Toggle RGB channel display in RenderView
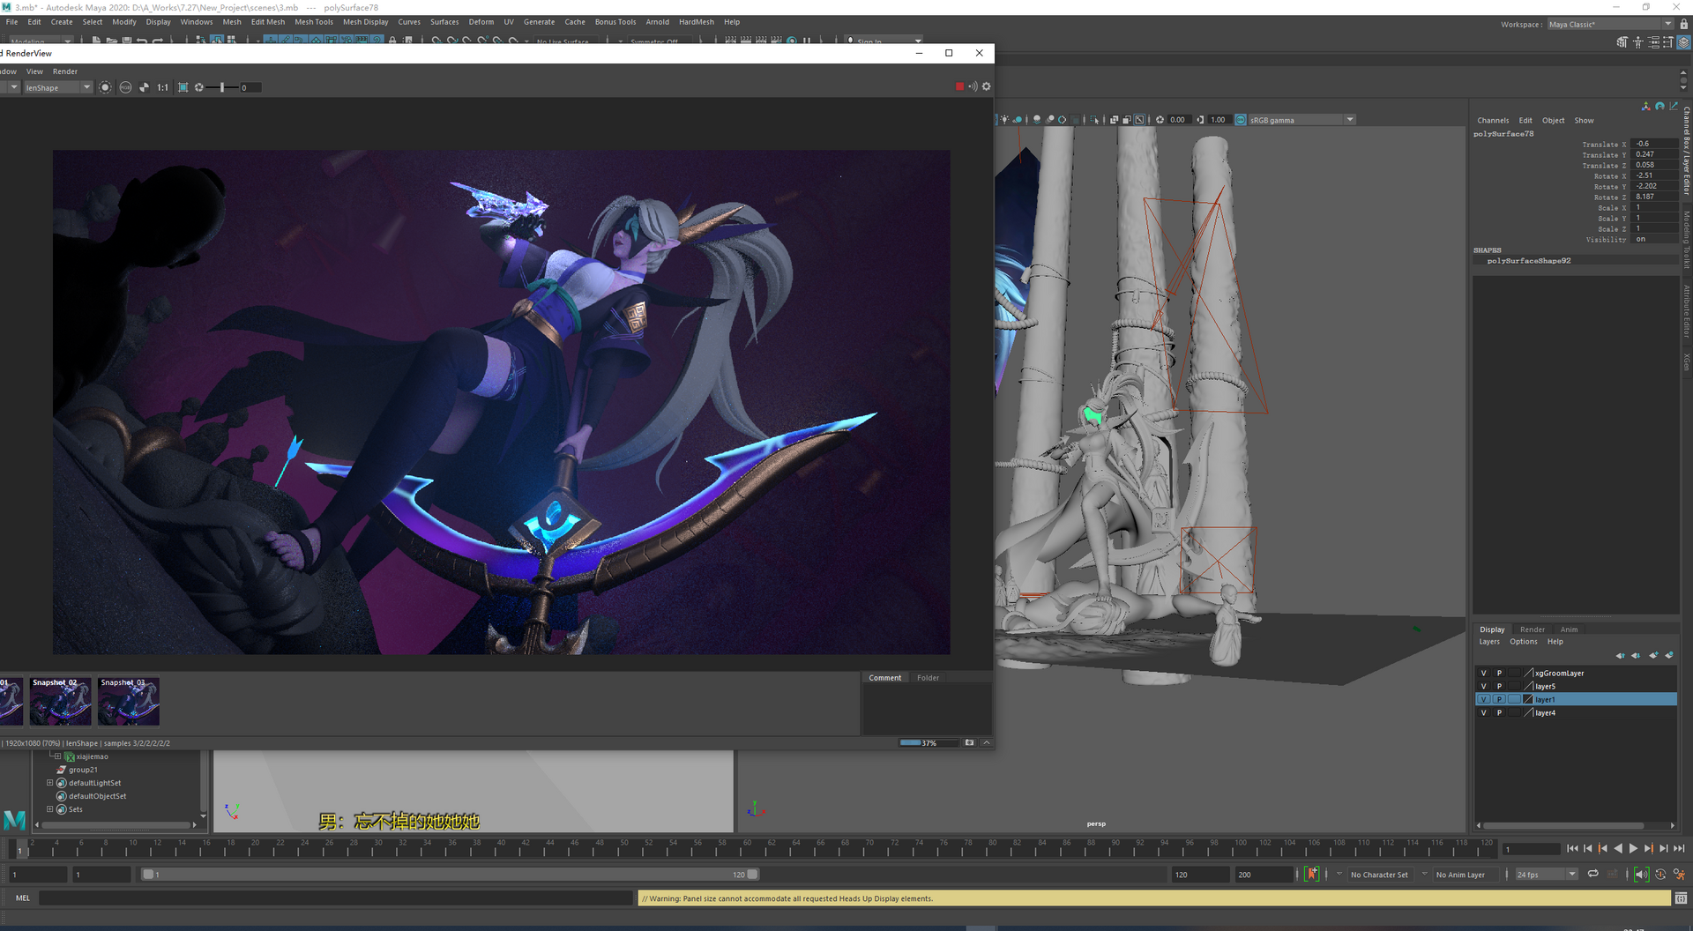 [x=125, y=87]
